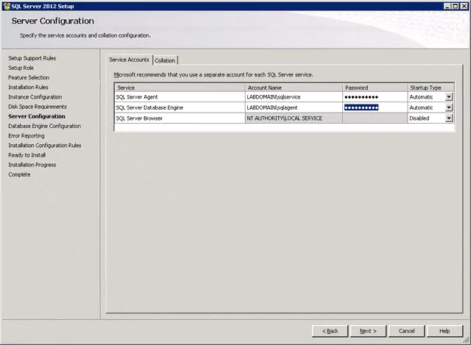Open Help for this setup page
471x345 pixels.
pyautogui.click(x=445, y=331)
